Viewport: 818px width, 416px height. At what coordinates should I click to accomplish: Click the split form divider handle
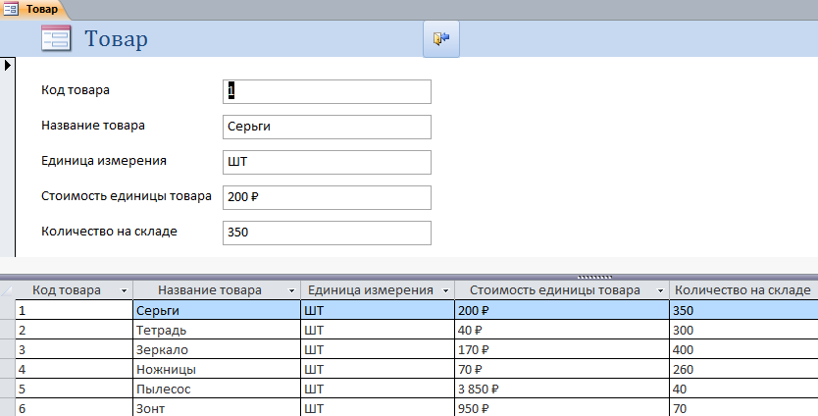(594, 277)
